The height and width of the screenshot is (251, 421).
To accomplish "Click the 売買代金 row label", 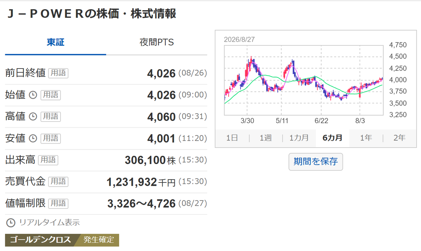I will pos(25,182).
